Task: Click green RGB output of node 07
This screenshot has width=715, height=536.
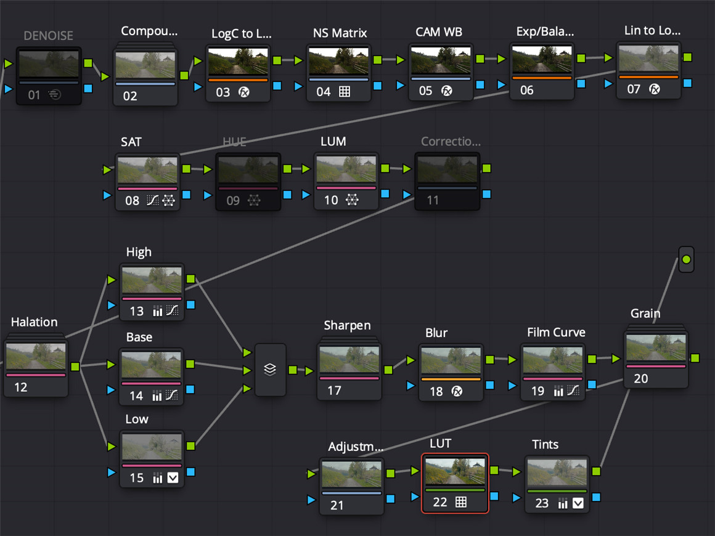Action: click(x=687, y=57)
